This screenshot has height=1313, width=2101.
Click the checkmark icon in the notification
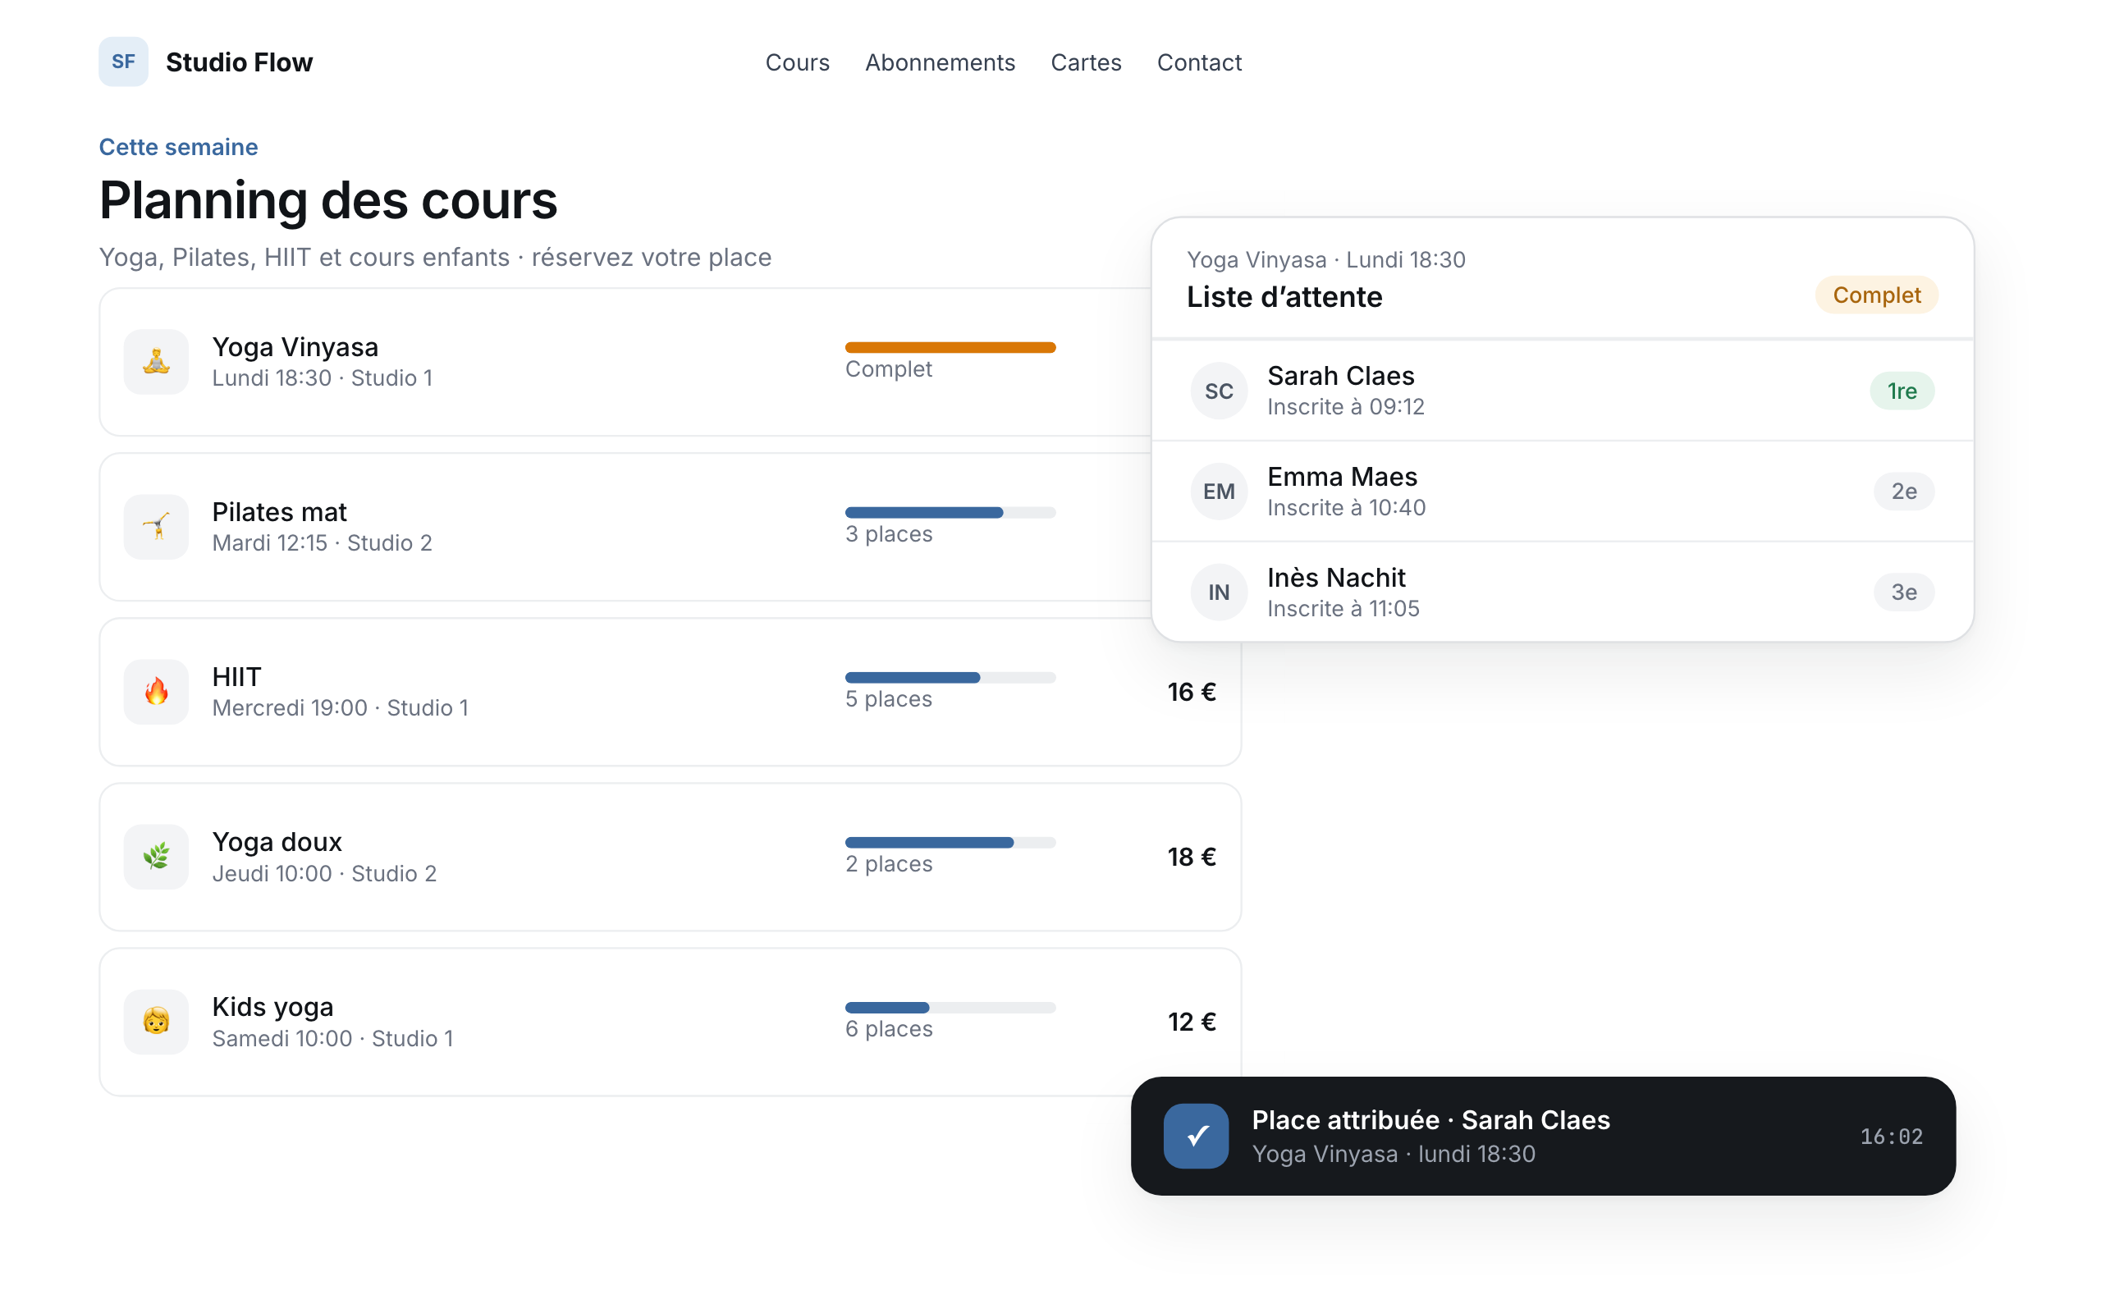click(1197, 1136)
